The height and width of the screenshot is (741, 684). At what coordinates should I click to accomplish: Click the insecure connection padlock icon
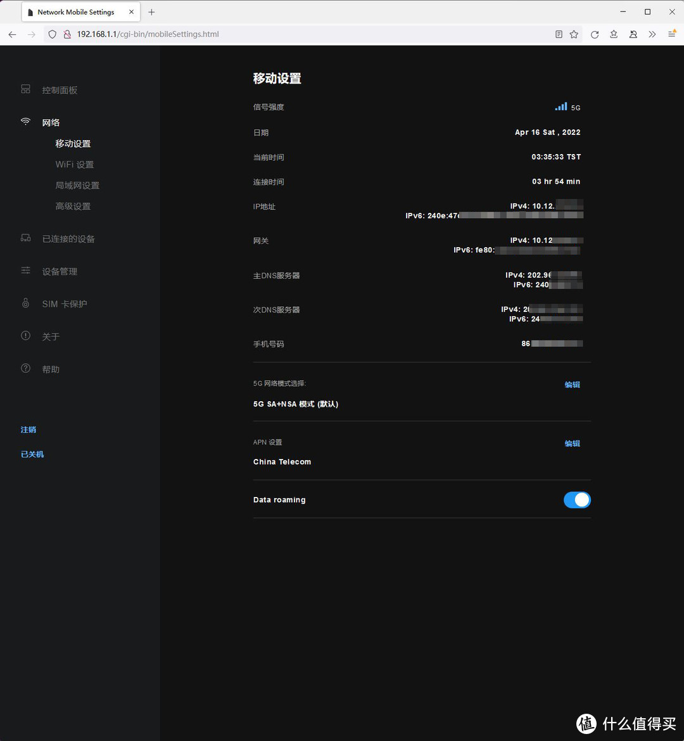coord(67,34)
